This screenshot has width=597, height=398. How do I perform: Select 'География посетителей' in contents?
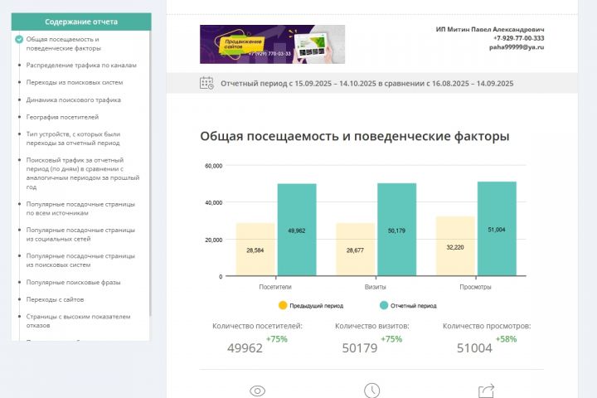62,117
